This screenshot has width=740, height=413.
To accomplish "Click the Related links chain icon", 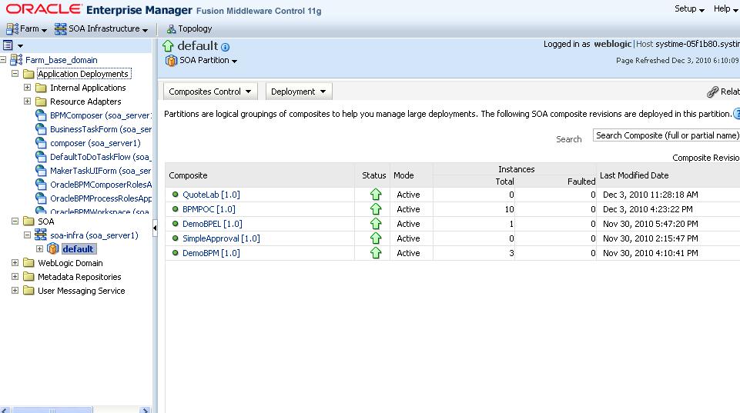I will click(712, 92).
